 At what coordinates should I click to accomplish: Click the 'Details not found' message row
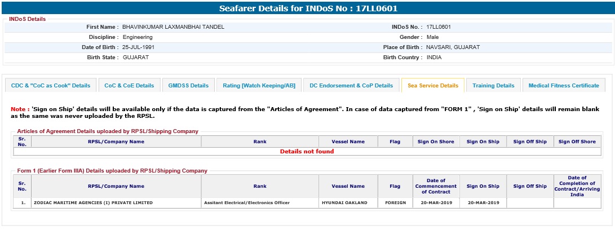tap(307, 151)
